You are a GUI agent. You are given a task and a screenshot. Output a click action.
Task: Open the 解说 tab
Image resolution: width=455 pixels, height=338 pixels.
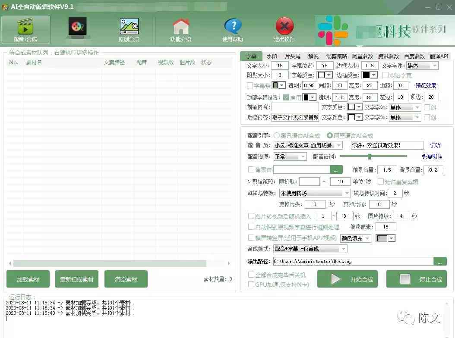pyautogui.click(x=313, y=56)
